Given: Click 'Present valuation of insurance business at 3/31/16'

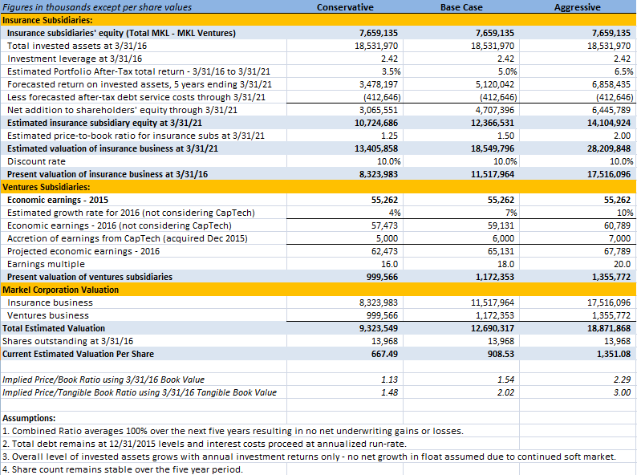Looking at the screenshot, I should click(108, 174).
